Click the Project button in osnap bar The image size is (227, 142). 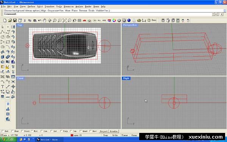pyautogui.click(x=104, y=131)
